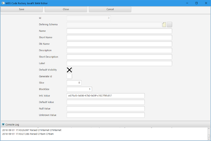Click the Cancel button
This screenshot has height=141, width=211.
point(110,9)
